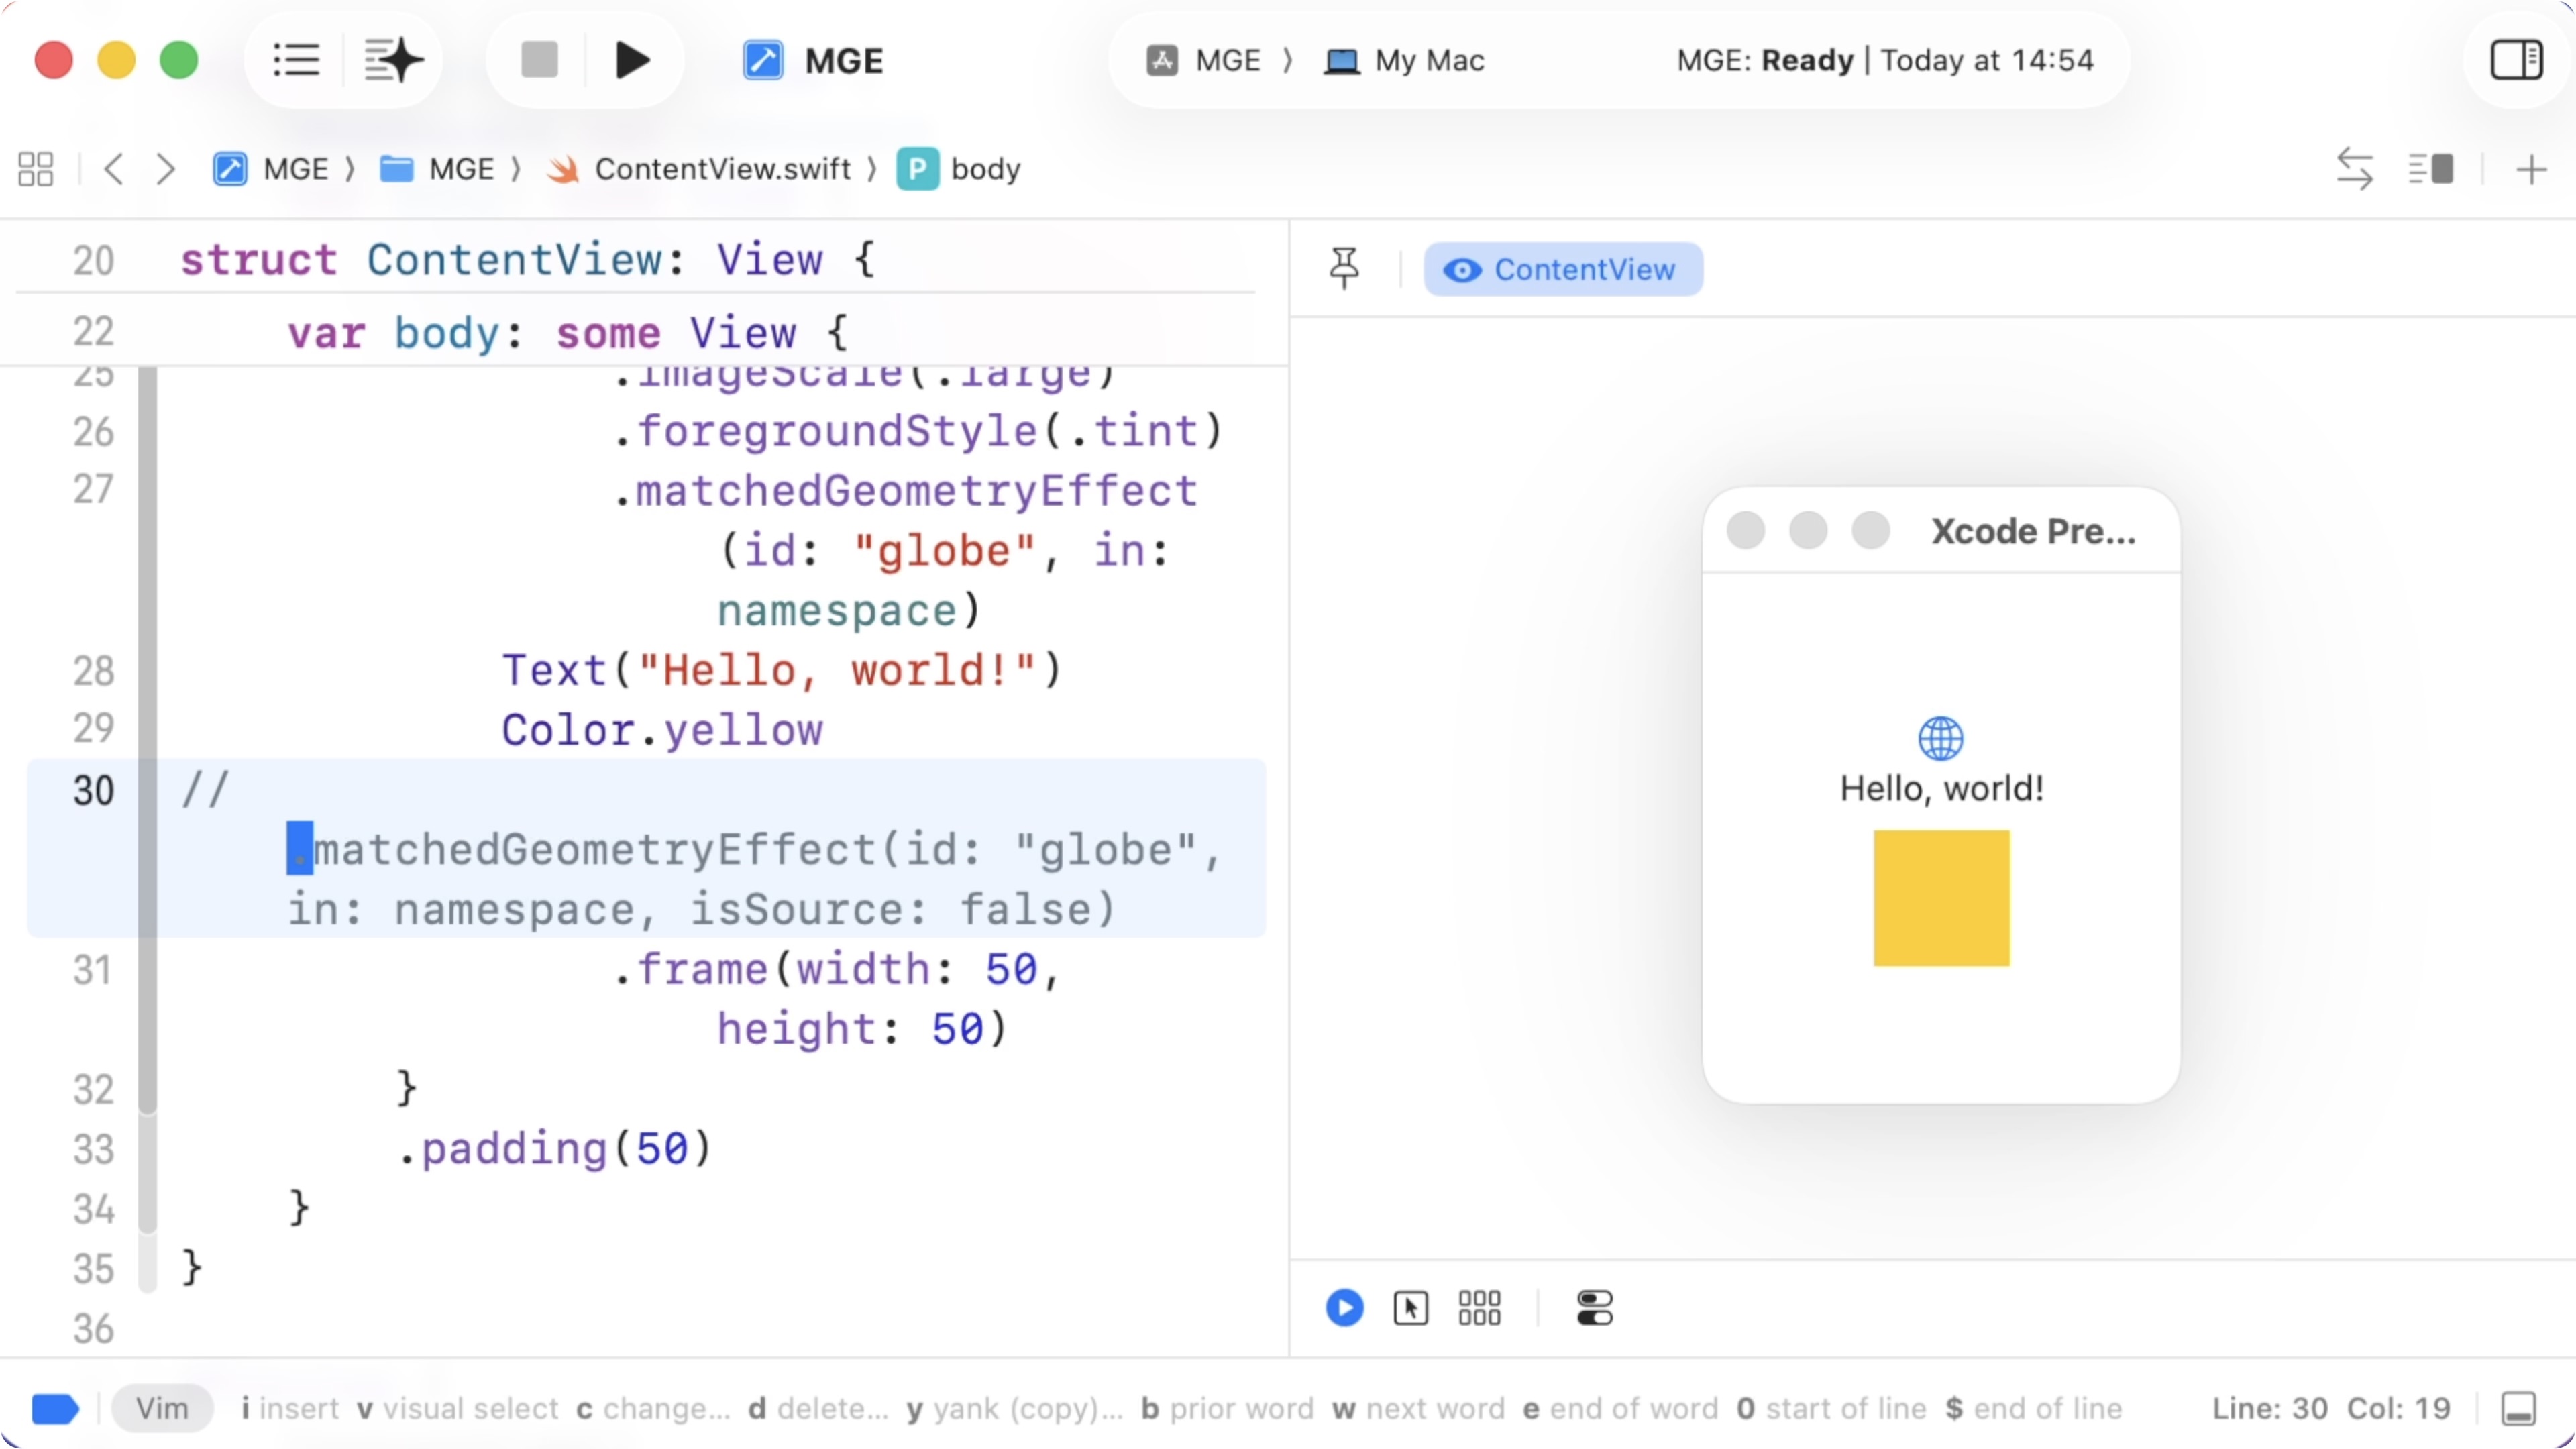Start the live preview mode button
2576x1449 pixels.
pyautogui.click(x=1344, y=1307)
